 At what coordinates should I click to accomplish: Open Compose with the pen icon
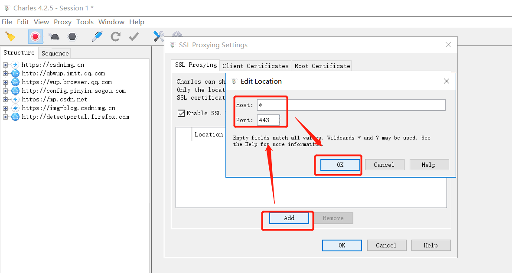coord(97,36)
